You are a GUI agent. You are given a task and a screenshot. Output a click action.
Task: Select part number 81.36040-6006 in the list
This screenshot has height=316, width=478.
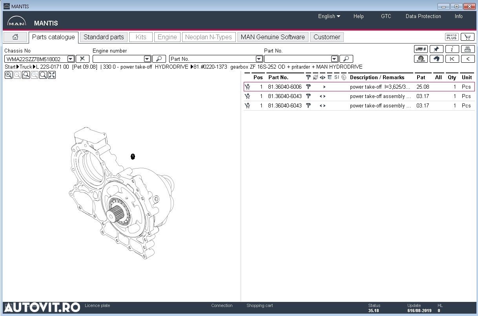(x=285, y=87)
